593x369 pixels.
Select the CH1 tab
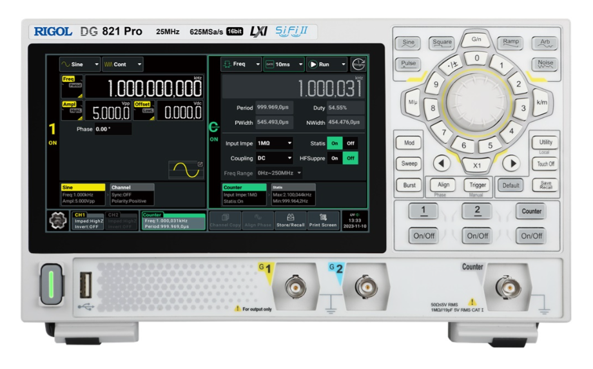87,220
